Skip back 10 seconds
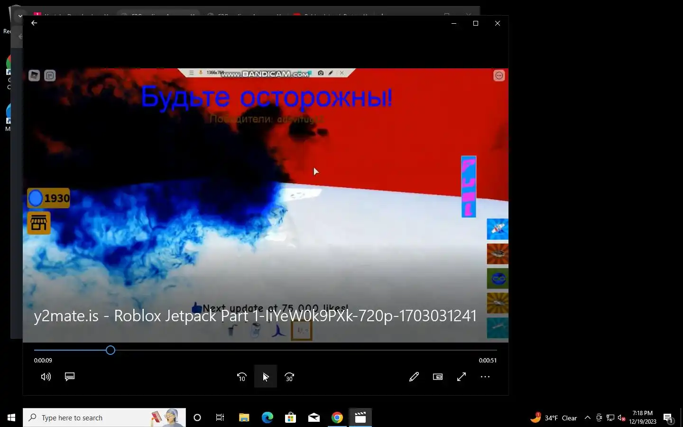This screenshot has width=683, height=427. click(x=242, y=377)
